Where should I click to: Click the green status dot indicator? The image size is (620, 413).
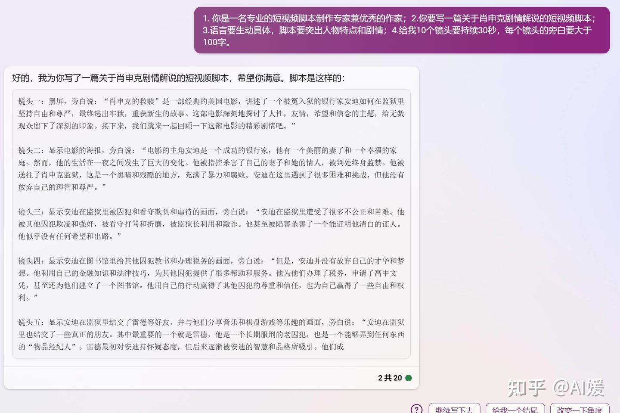point(408,378)
